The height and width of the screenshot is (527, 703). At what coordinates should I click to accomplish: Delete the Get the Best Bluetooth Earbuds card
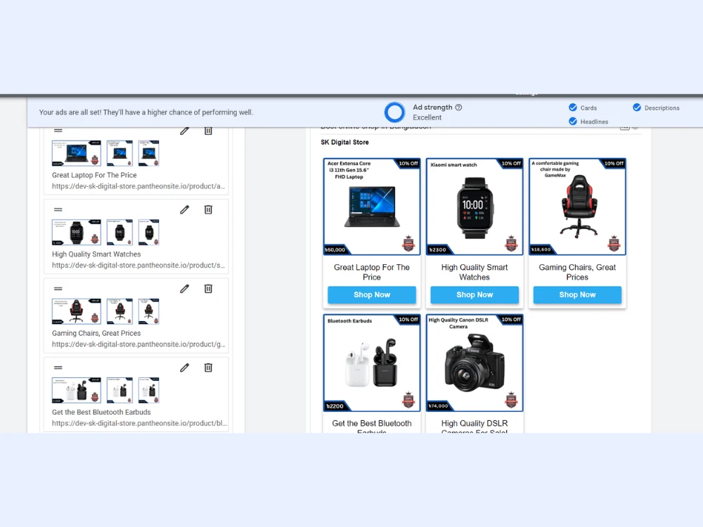coord(208,367)
